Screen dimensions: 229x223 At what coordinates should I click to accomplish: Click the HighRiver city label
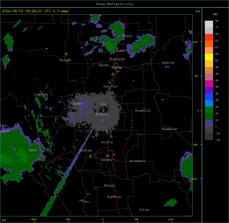[114, 197]
